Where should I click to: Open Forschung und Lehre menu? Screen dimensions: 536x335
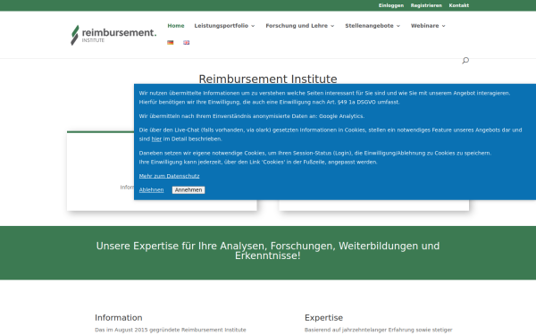(x=297, y=26)
